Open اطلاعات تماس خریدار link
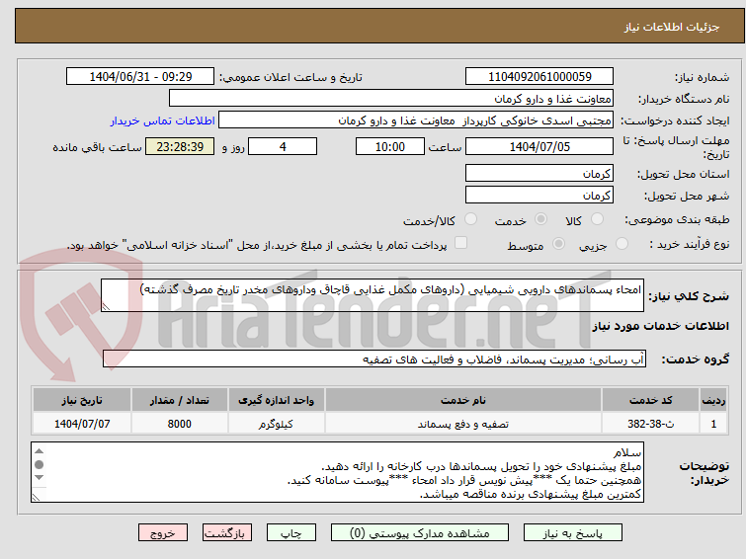This screenshot has width=746, height=559. [x=163, y=120]
